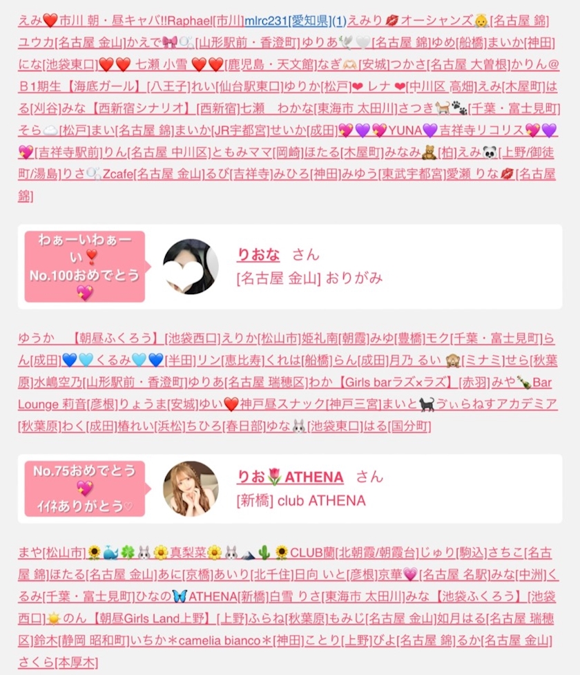Click the blue mlrc231[愛知県](1) link
580x675 pixels.
(295, 21)
